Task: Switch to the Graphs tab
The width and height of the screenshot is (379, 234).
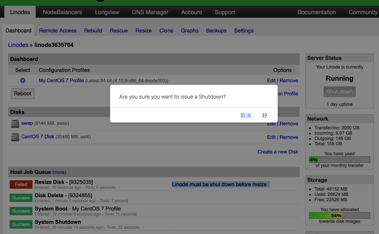Action: pyautogui.click(x=190, y=31)
